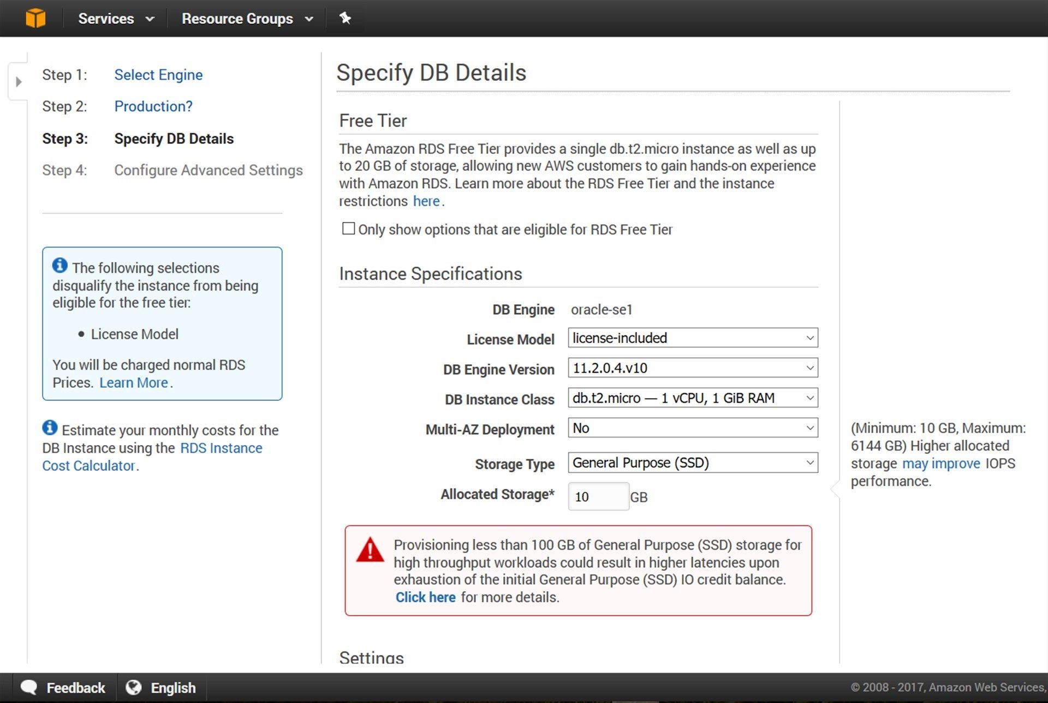
Task: Click Learn More about RDS prices
Action: pyautogui.click(x=134, y=383)
